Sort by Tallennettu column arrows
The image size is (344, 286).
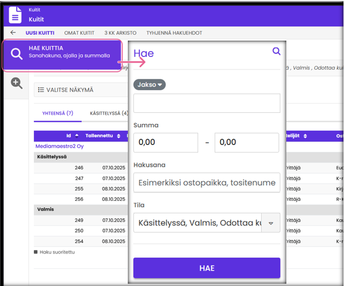coord(119,136)
